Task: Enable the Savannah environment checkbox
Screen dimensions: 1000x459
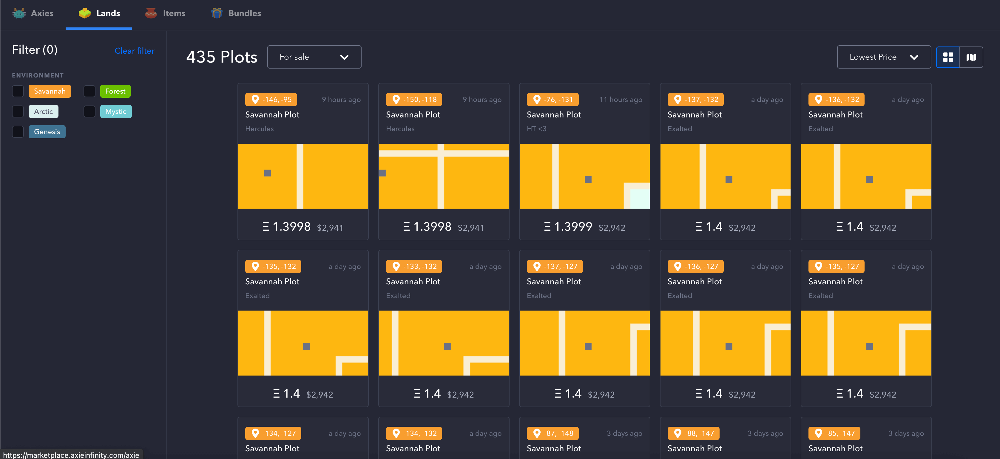Action: click(x=18, y=91)
